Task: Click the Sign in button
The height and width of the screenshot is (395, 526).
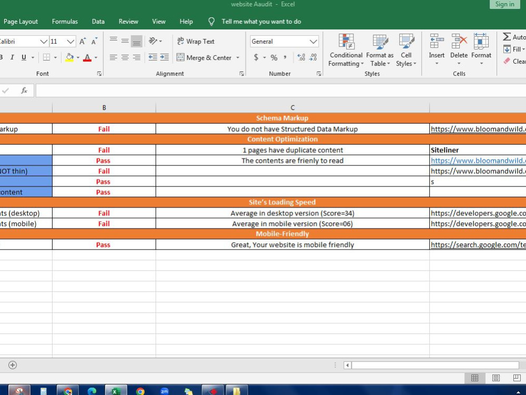Action: click(504, 4)
